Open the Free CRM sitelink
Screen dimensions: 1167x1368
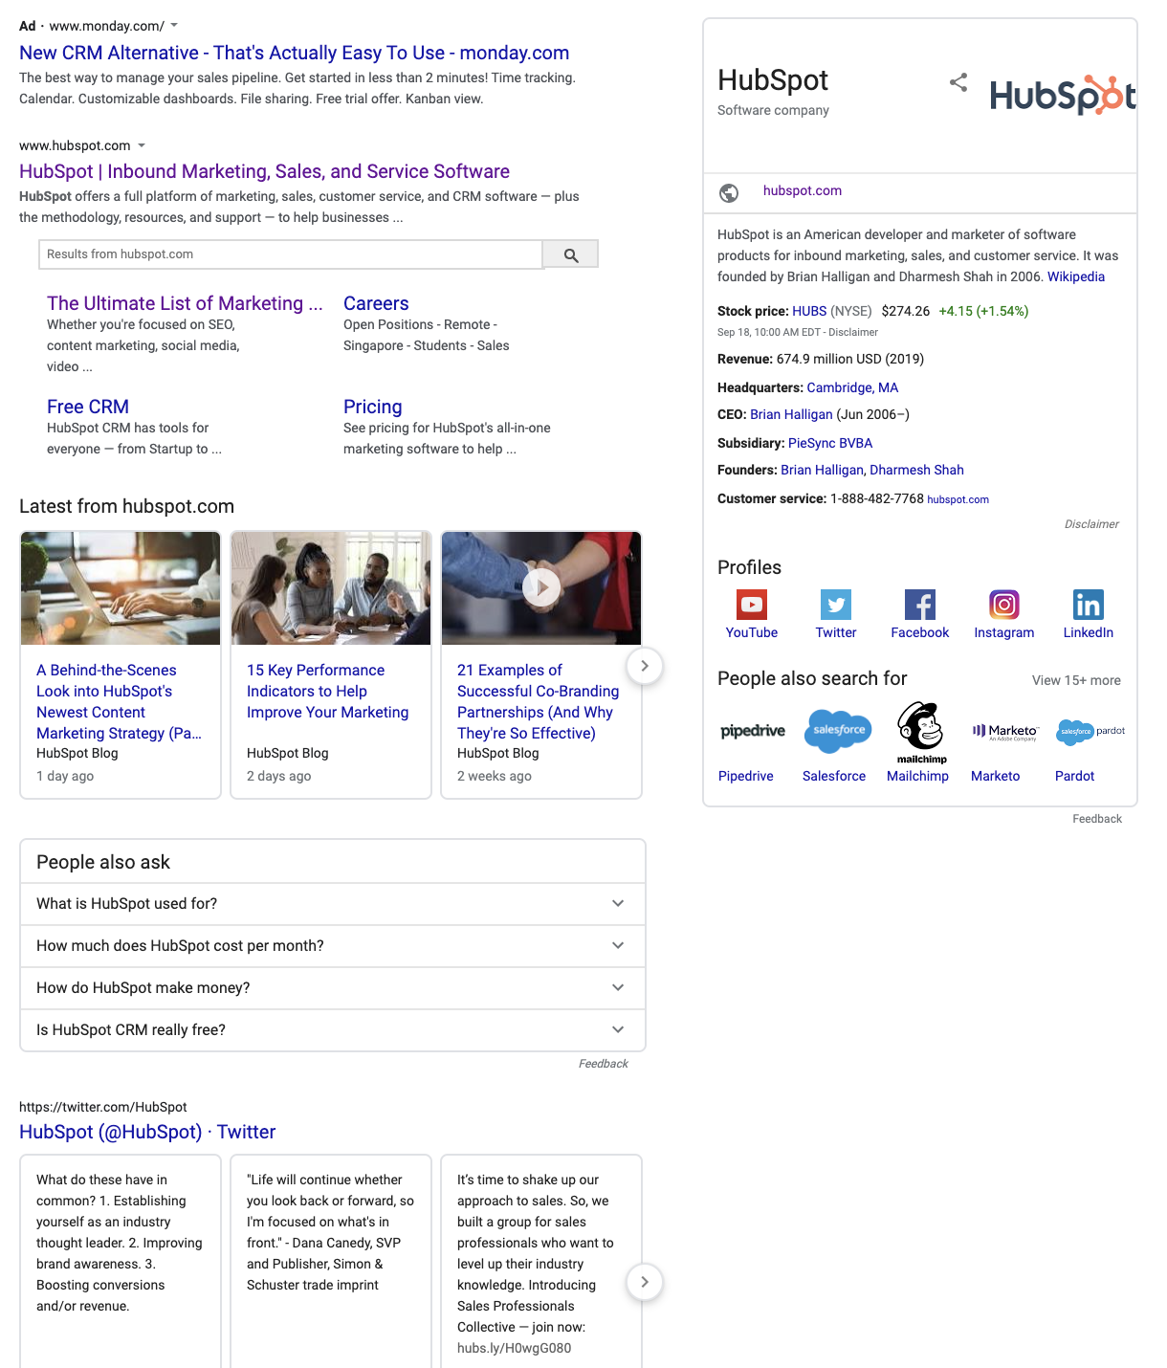[x=88, y=407]
